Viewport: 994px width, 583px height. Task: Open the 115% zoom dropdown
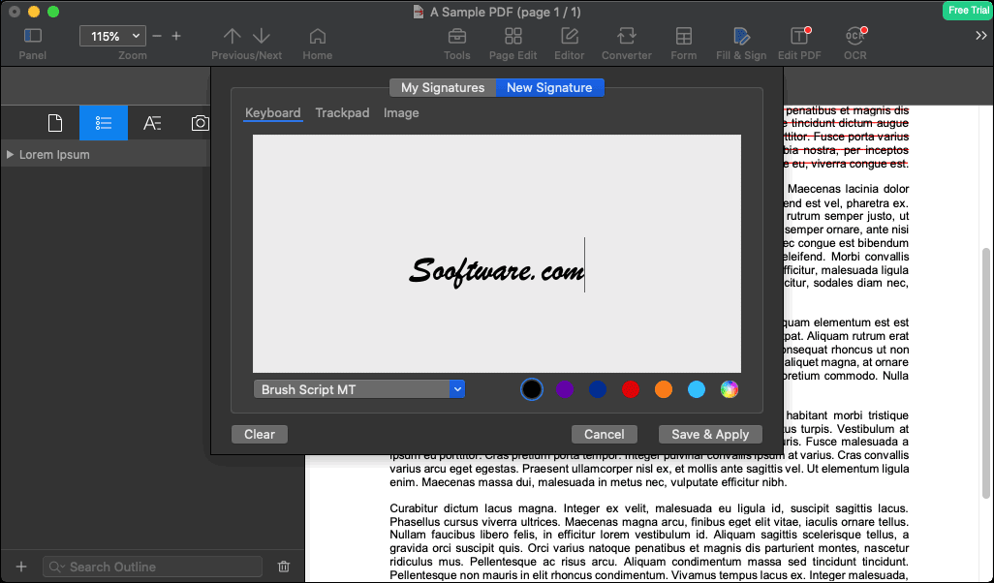tap(112, 36)
